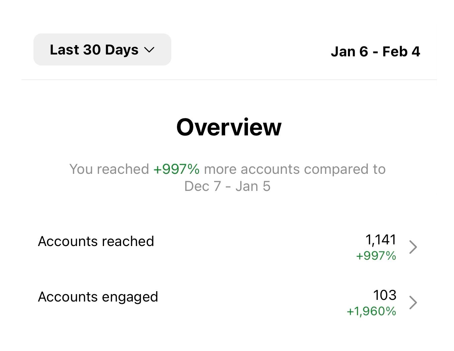This screenshot has width=454, height=351.
Task: Click the "Feb 4" end date
Action: (401, 52)
